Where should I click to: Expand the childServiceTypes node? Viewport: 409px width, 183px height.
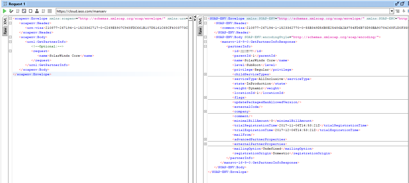[x=205, y=74]
